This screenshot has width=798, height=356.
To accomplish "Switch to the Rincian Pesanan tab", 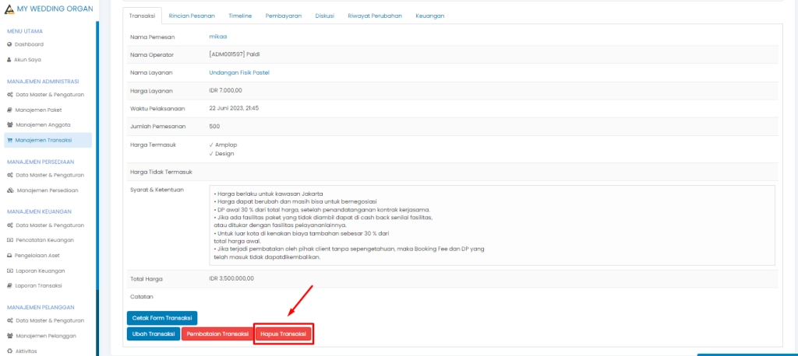I will click(x=191, y=16).
